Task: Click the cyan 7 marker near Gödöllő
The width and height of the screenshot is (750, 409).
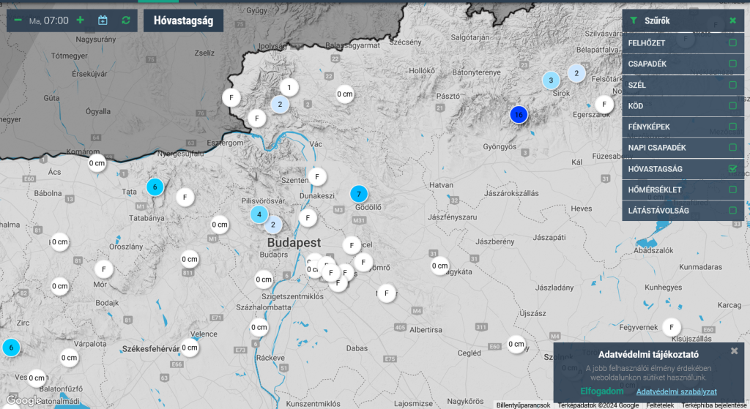Action: tap(358, 194)
